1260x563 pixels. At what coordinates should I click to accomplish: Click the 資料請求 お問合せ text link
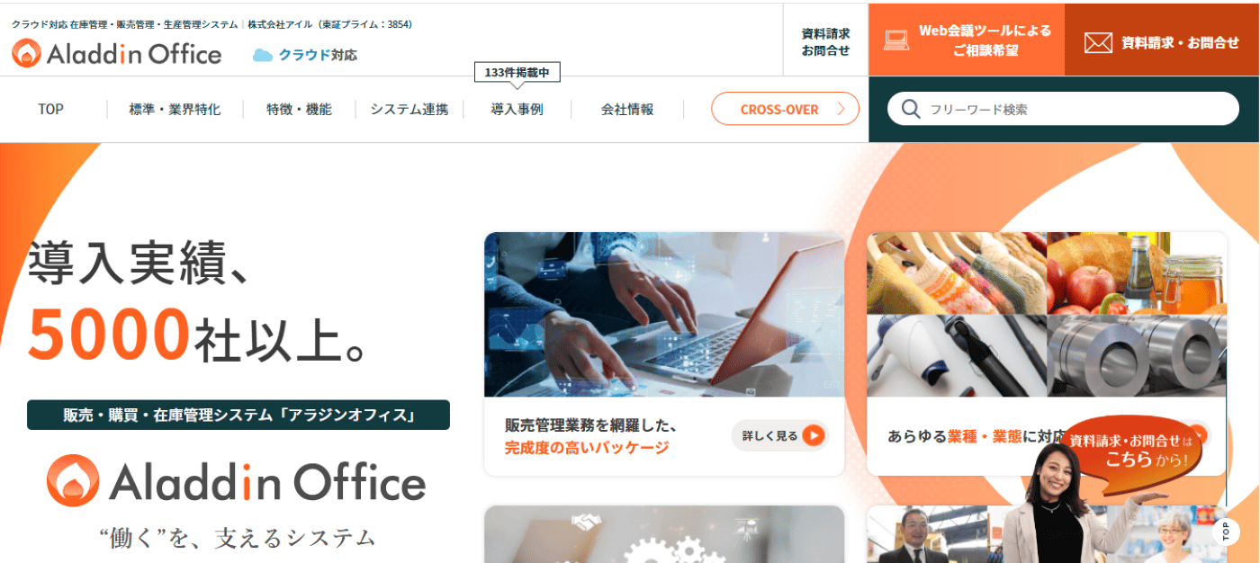point(825,41)
